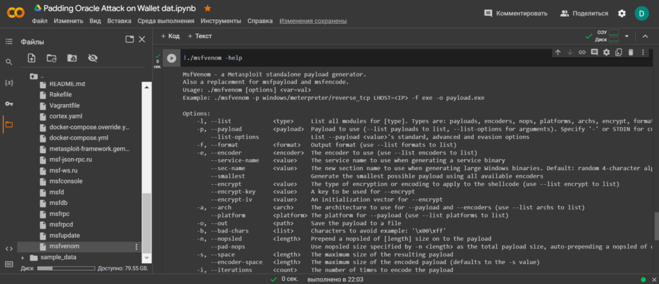The width and height of the screenshot is (659, 284).
Task: Close the Файлы panel
Action: pyautogui.click(x=142, y=39)
